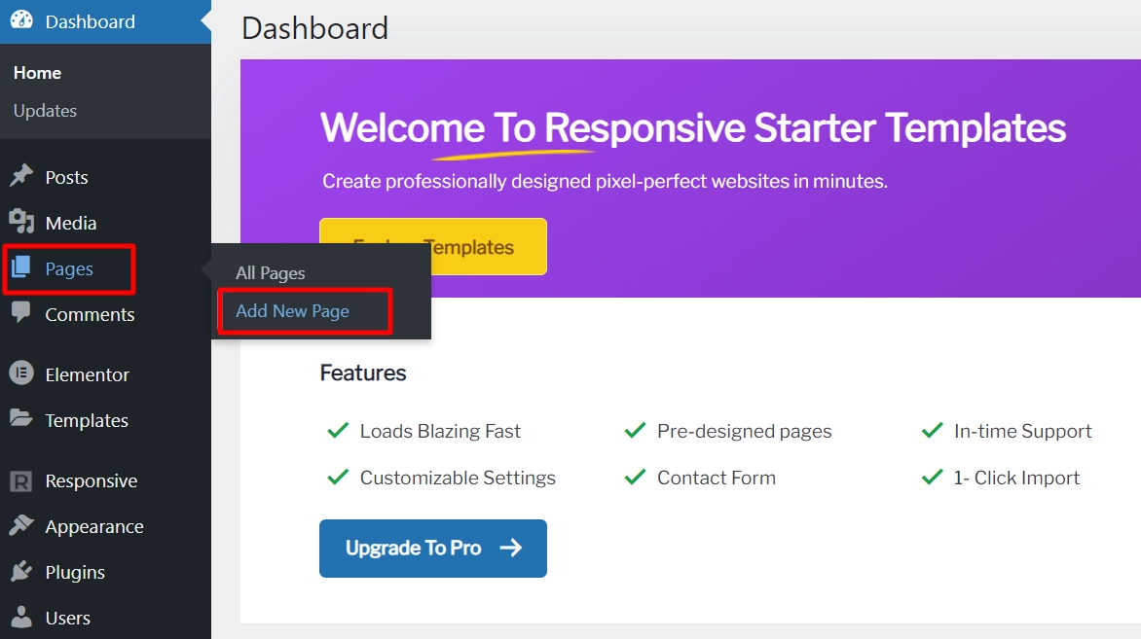
Task: Click the Responsive R logo icon
Action: point(21,480)
